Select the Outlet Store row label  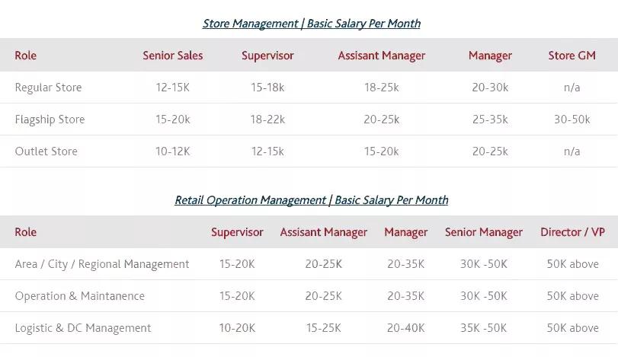pyautogui.click(x=46, y=151)
